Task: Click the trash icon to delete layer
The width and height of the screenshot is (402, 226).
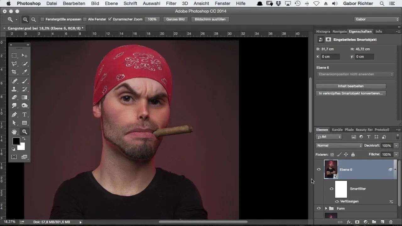Action: (x=391, y=222)
